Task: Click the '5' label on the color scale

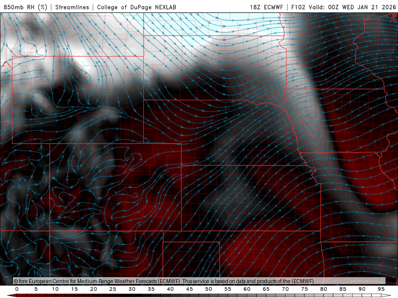Action: [36, 289]
